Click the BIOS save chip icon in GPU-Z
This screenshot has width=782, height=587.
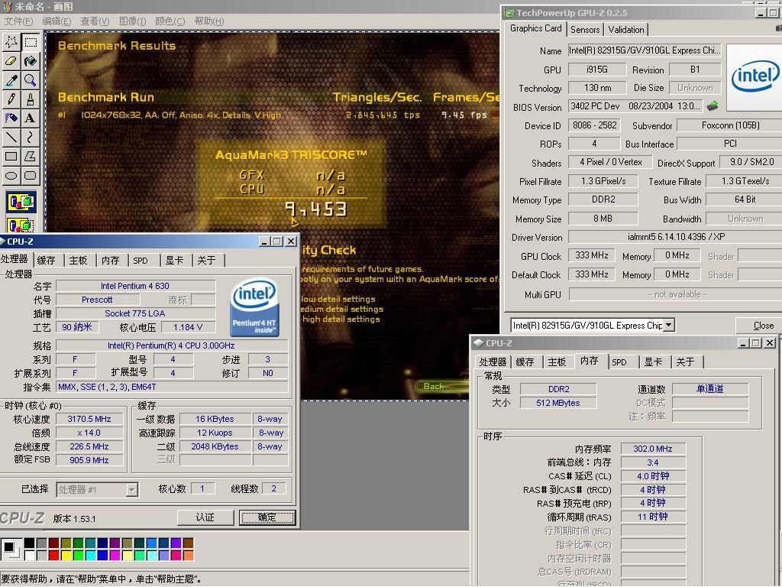point(713,105)
